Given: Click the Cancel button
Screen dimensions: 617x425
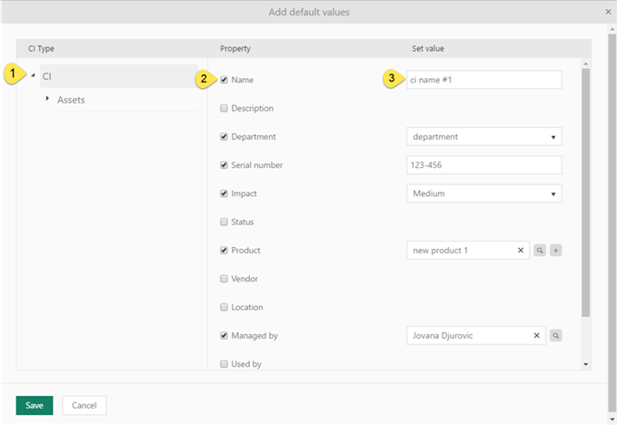Looking at the screenshot, I should pyautogui.click(x=85, y=405).
